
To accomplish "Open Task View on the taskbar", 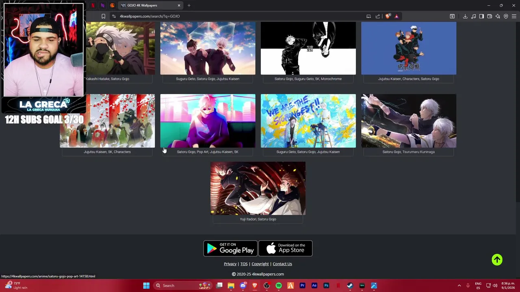I will (219, 286).
